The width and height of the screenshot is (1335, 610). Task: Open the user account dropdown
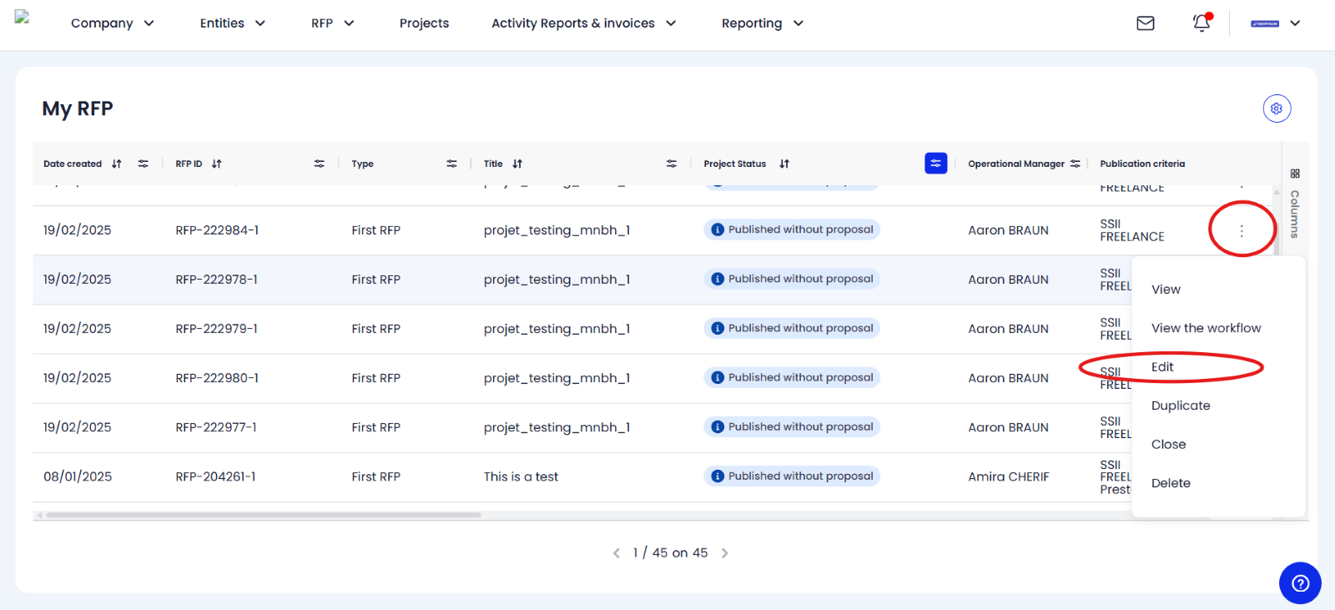[x=1276, y=23]
